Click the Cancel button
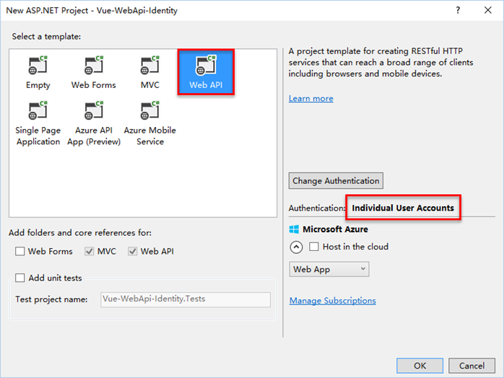The height and width of the screenshot is (378, 504). coord(472,366)
